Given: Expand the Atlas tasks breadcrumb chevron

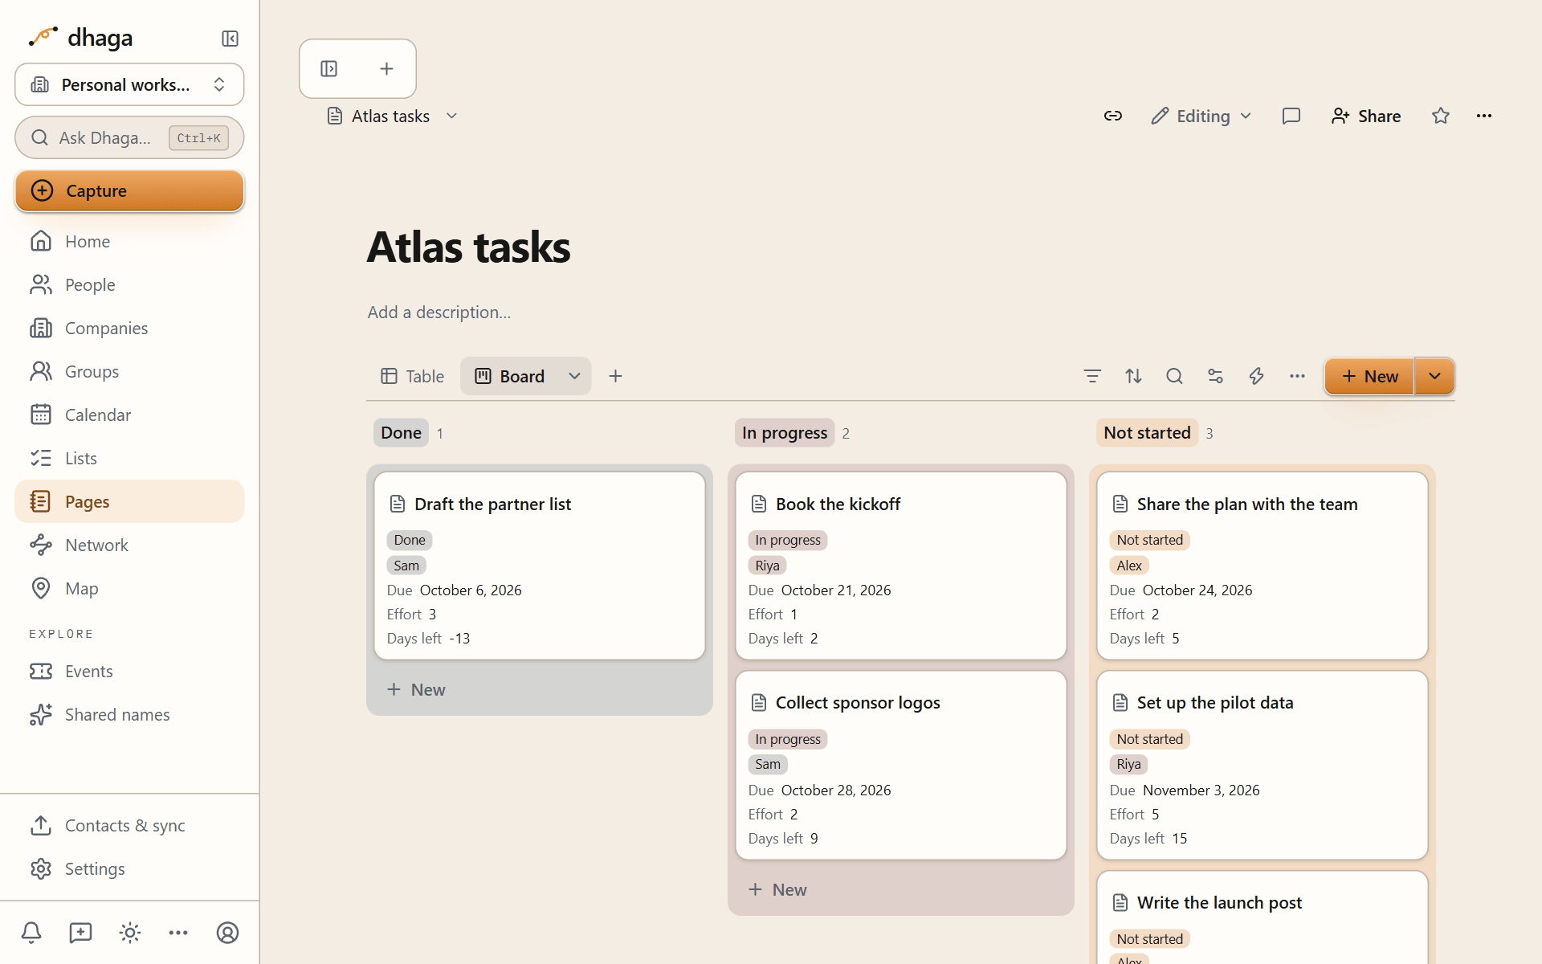Looking at the screenshot, I should (x=452, y=116).
